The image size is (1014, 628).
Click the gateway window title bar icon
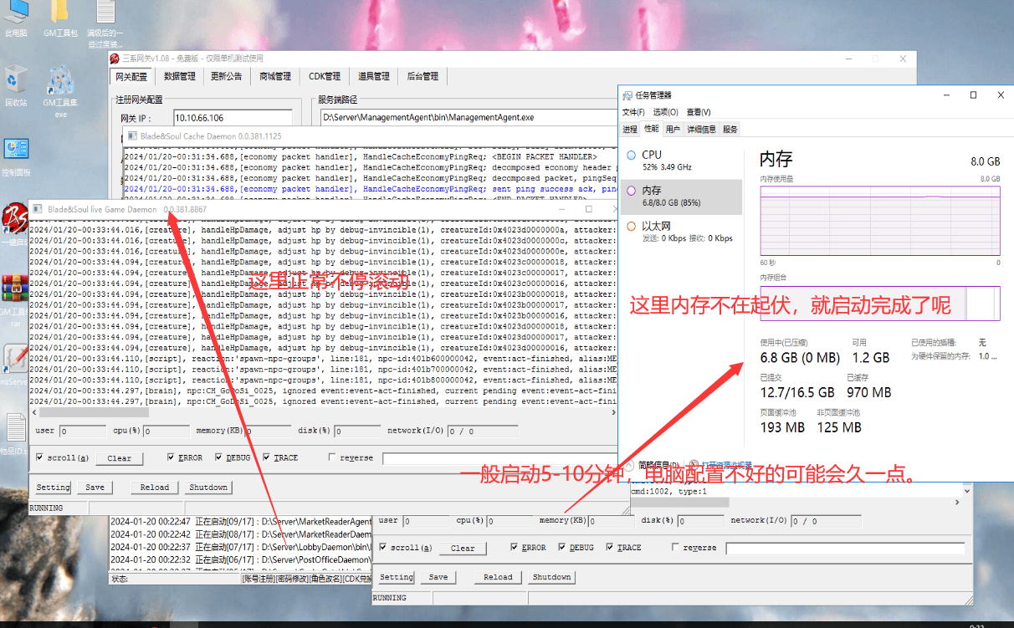[115, 59]
